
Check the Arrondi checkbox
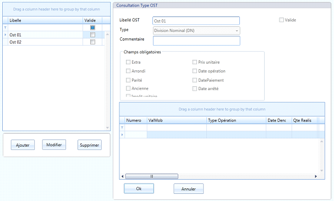tap(128, 71)
